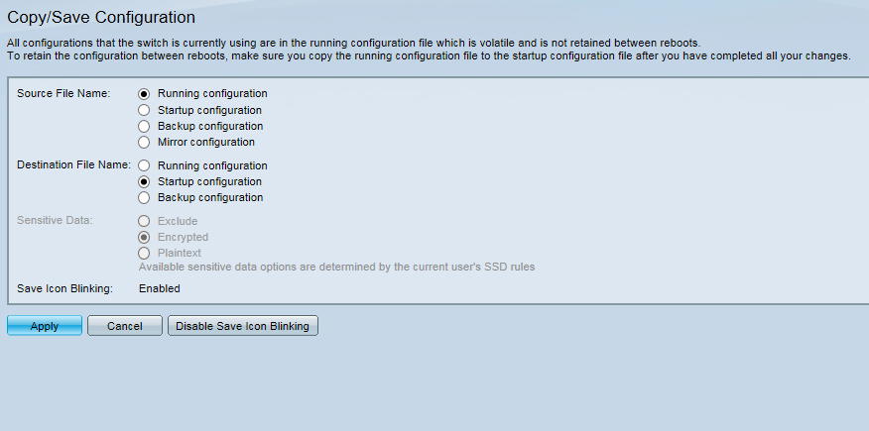
Task: Click the Copy/Save Configuration heading
Action: (x=101, y=17)
